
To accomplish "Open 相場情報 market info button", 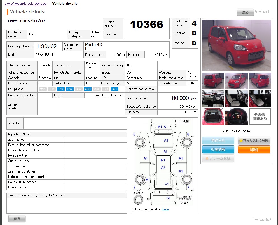I will click(x=218, y=150).
